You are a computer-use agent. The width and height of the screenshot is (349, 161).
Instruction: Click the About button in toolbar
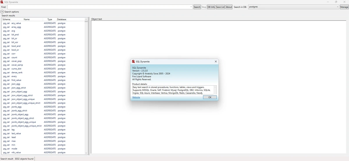point(229,7)
